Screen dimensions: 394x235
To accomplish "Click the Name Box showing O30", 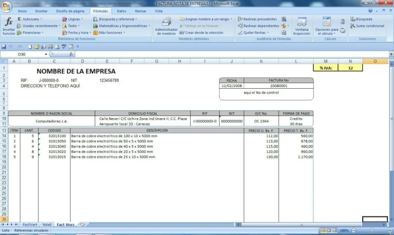I will coord(22,54).
